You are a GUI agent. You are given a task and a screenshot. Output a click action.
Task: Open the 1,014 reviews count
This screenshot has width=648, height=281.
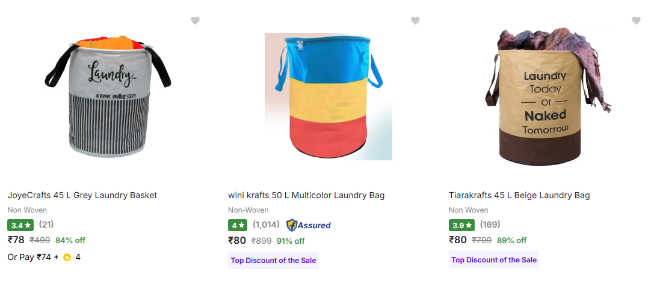[266, 225]
